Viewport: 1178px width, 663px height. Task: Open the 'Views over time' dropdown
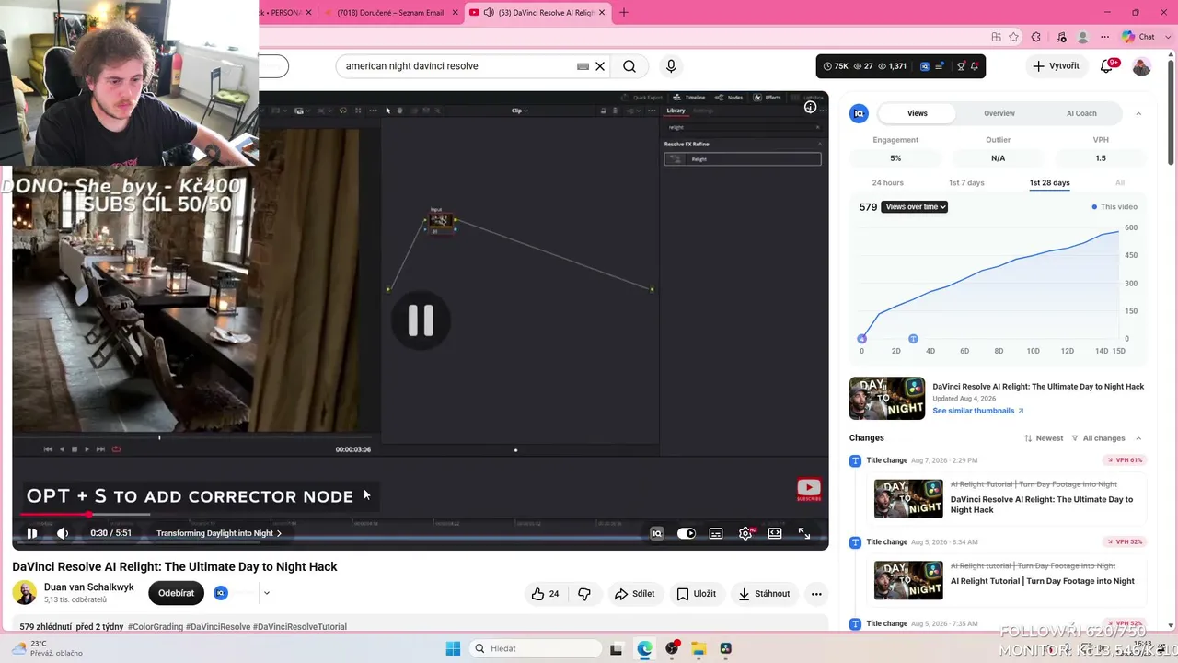point(915,207)
